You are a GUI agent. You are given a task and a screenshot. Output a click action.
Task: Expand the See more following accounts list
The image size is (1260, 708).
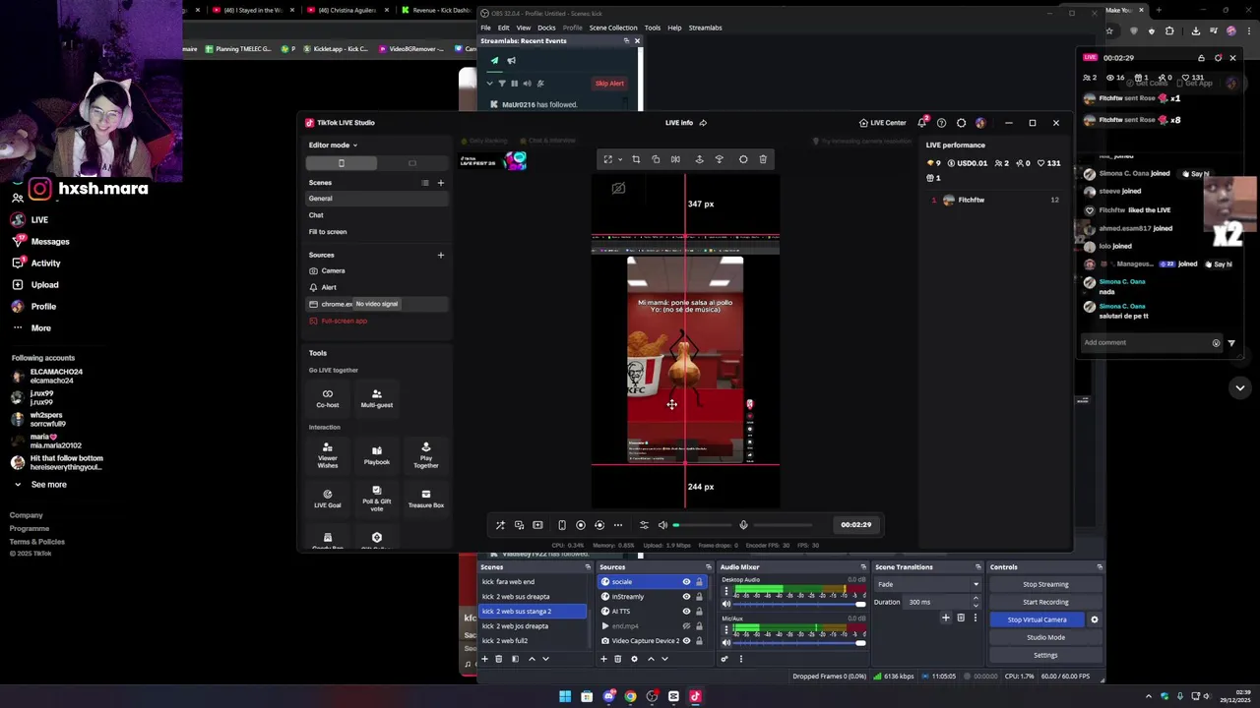coord(39,485)
